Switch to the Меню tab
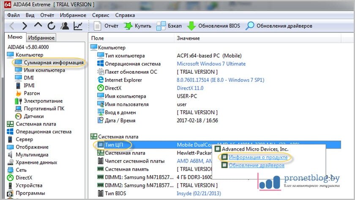The width and height of the screenshot is (355, 200). [15, 37]
